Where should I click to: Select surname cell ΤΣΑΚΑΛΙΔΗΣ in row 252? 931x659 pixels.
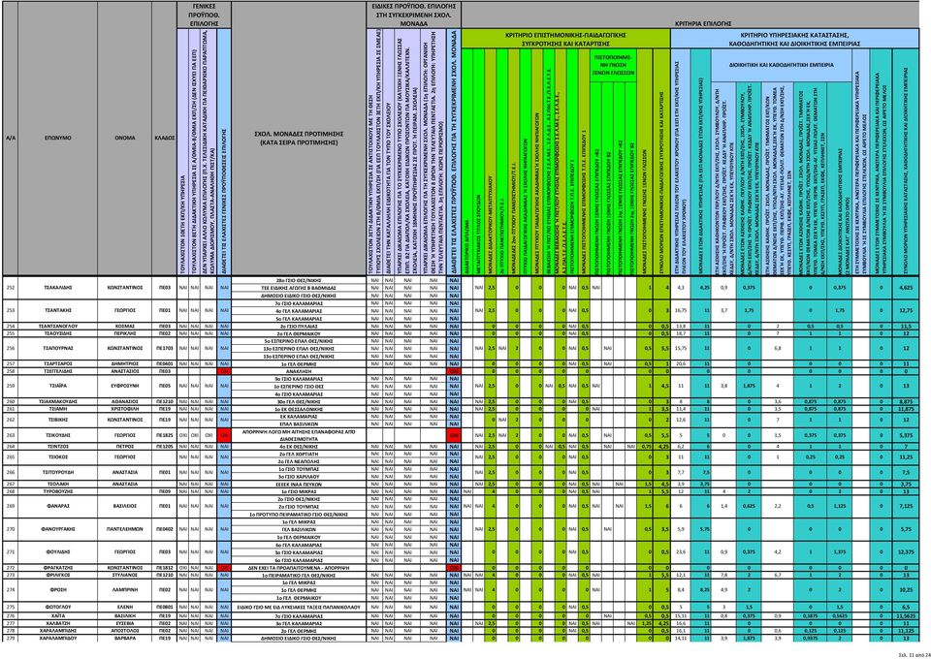point(58,287)
